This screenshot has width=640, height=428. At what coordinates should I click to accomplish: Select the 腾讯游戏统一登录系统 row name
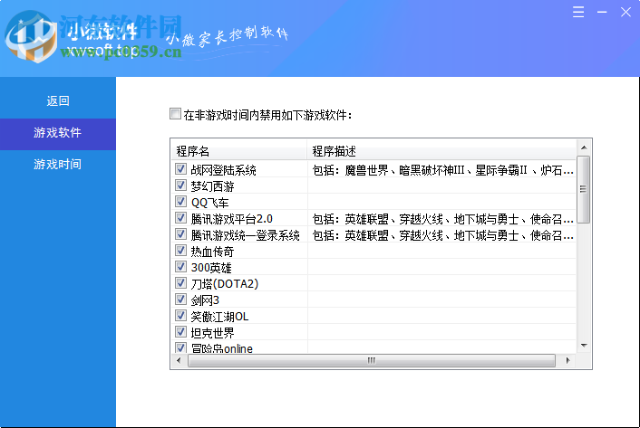pos(246,235)
